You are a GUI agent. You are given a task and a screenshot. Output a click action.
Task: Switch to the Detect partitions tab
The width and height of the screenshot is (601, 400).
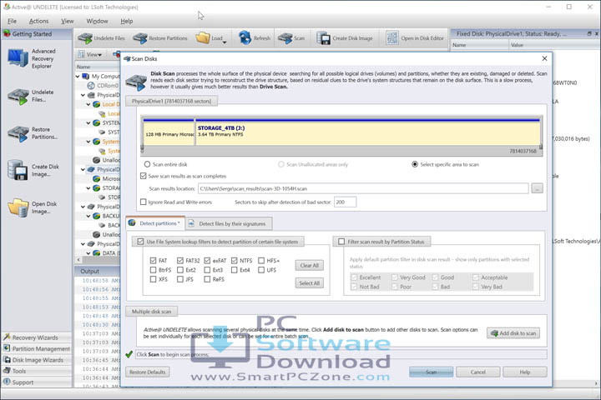(155, 223)
